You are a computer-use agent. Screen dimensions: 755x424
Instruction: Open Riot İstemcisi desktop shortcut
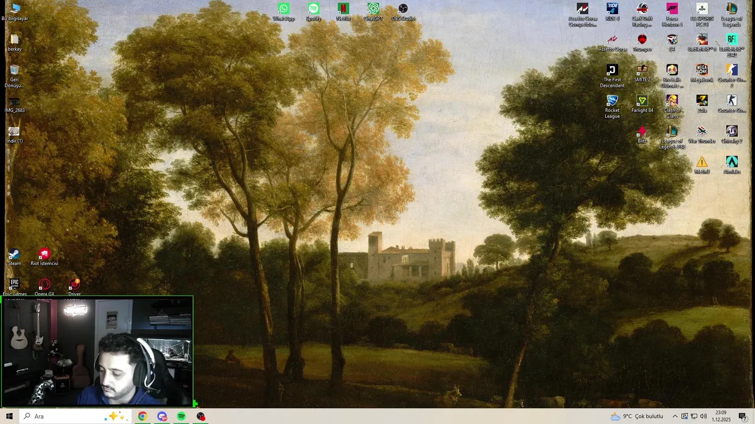point(44,257)
